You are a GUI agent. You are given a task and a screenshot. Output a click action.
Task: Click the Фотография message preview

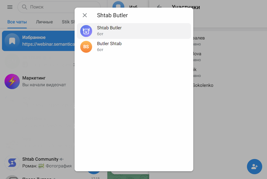click(58, 166)
